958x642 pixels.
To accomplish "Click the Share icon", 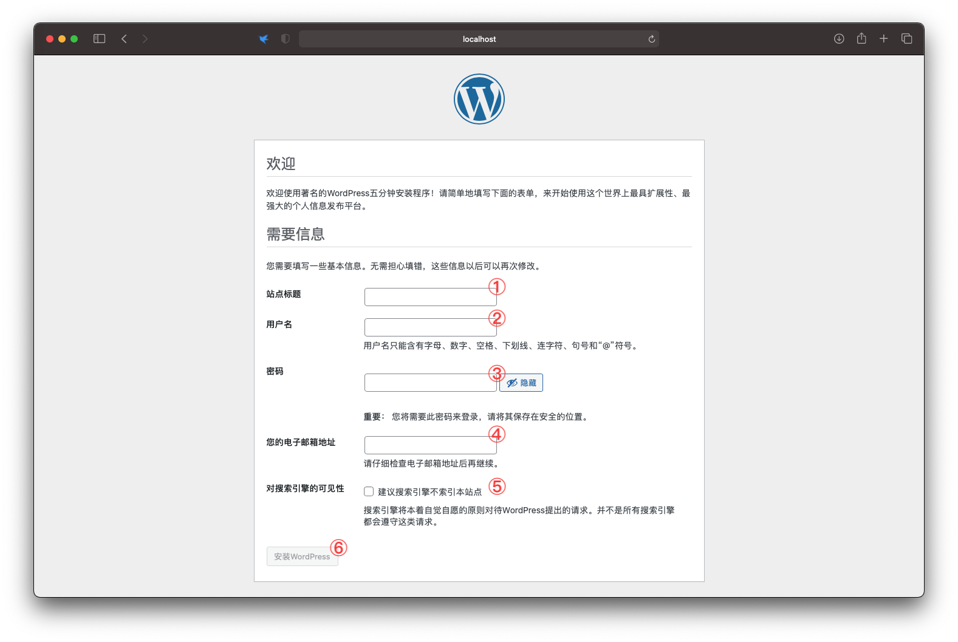I will 861,38.
